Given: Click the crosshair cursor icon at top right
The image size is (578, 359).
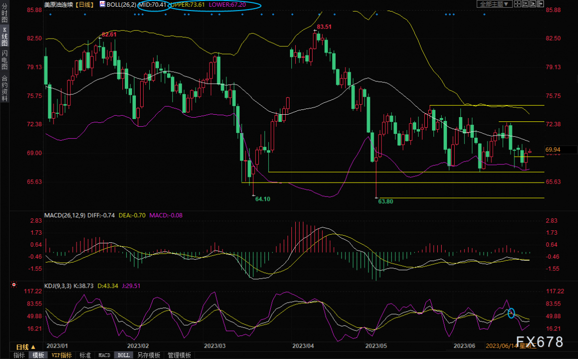Looking at the screenshot, I should (x=517, y=4).
